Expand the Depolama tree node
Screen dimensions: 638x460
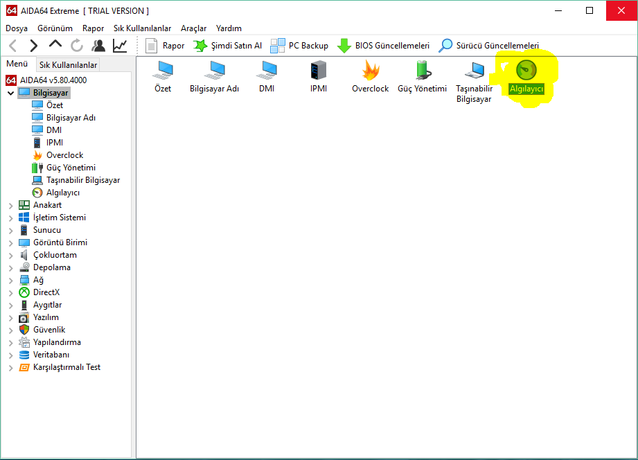pyautogui.click(x=11, y=268)
